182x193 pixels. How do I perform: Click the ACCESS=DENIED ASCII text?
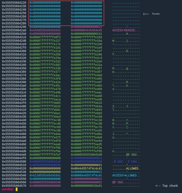(x=123, y=30)
